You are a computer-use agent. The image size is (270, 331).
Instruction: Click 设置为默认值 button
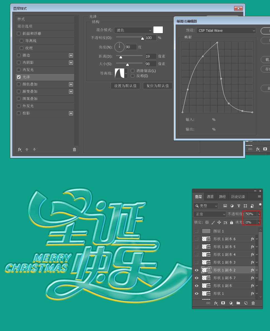(x=125, y=86)
